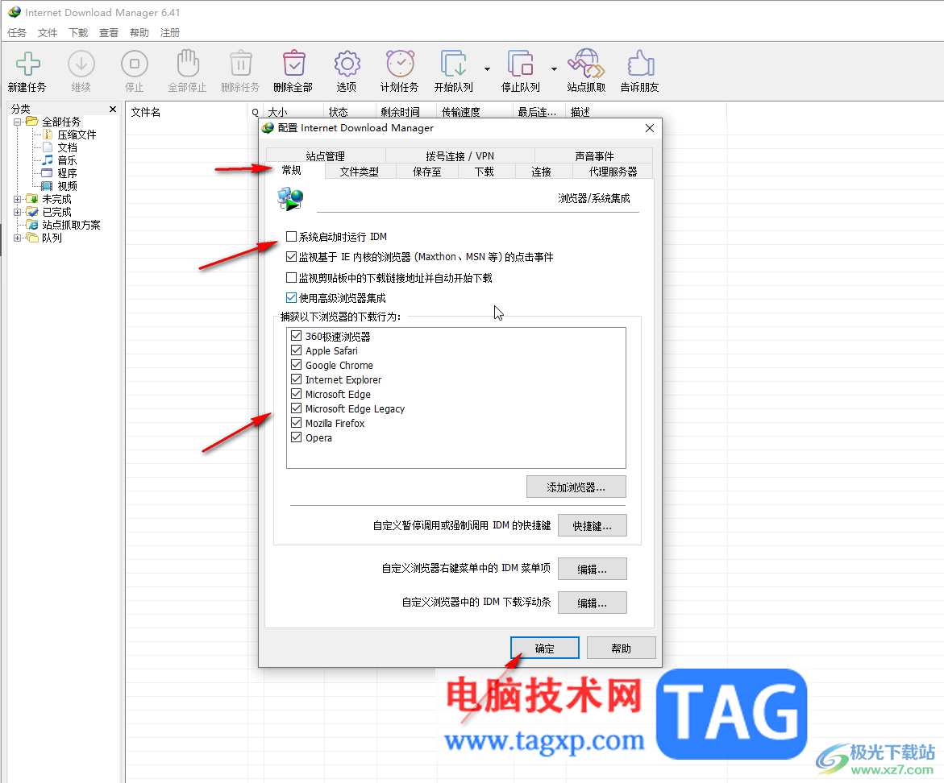
Task: Toggle 监视基于 IE 内核的浏览器 checkbox
Action: [291, 257]
